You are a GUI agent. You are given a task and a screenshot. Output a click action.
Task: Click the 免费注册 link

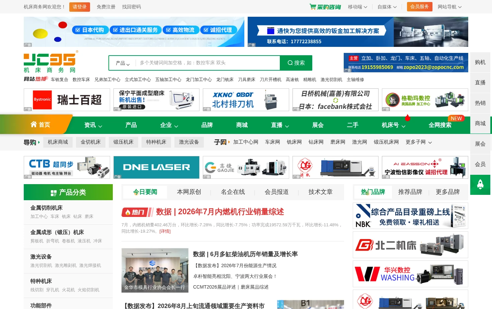[106, 7]
